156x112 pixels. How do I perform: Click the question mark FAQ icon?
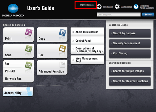[x=136, y=7]
